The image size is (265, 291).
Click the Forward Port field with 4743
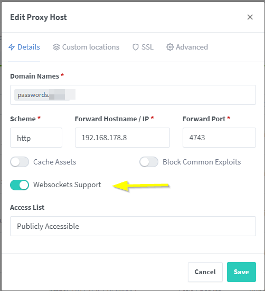pos(219,138)
